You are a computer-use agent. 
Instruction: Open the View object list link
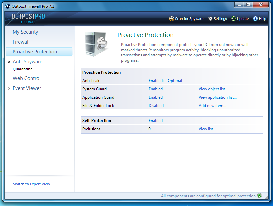213,89
